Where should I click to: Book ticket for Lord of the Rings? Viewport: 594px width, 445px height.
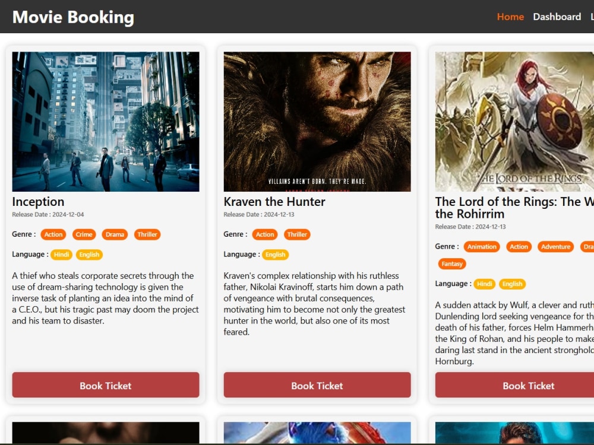coord(514,385)
